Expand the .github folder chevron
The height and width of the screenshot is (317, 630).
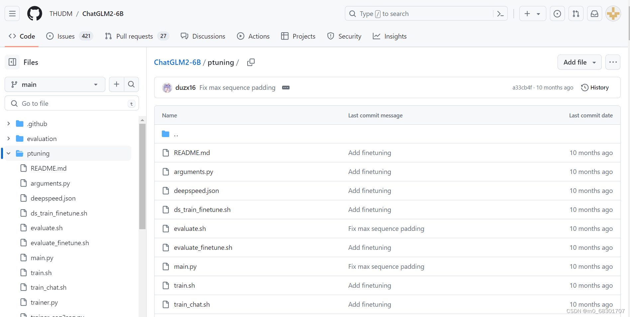pos(9,124)
